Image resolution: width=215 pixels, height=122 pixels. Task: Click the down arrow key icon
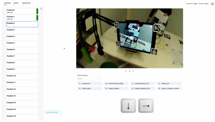(128, 106)
